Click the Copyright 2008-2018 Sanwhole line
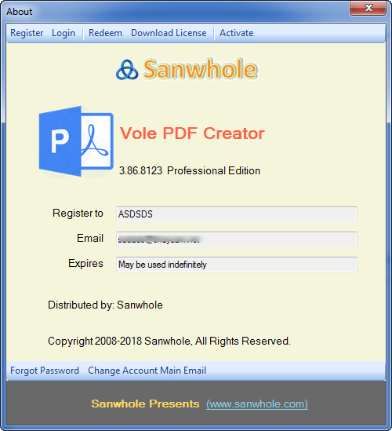Viewport: 392px width, 431px height. pyautogui.click(x=169, y=342)
